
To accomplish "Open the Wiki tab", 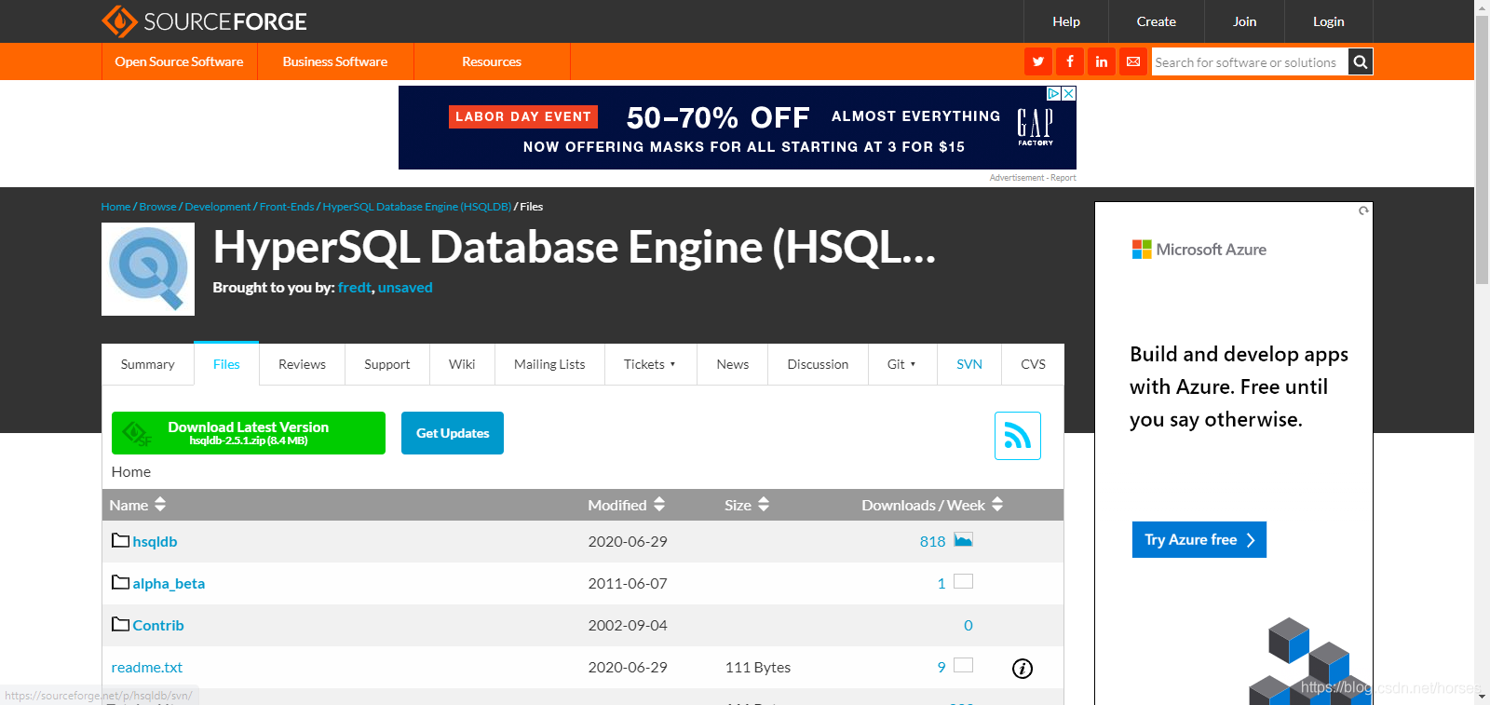I will 462,364.
